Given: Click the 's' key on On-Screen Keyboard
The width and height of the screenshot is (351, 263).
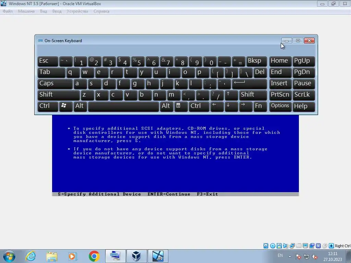Looking at the screenshot, I should 95,84.
